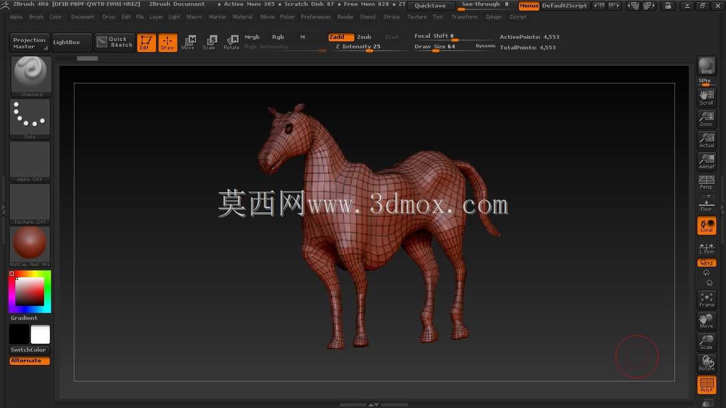726x408 pixels.
Task: Click the QuickSave button
Action: pyautogui.click(x=430, y=6)
